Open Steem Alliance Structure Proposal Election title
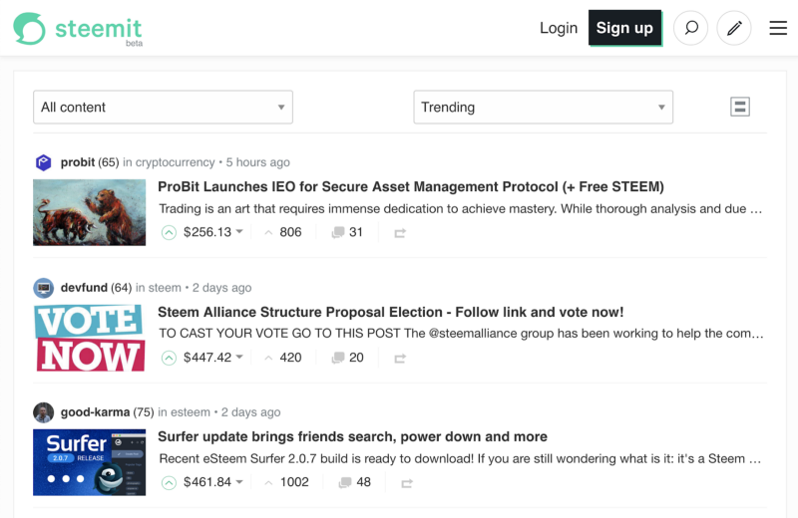Image resolution: width=798 pixels, height=518 pixels. (x=390, y=312)
